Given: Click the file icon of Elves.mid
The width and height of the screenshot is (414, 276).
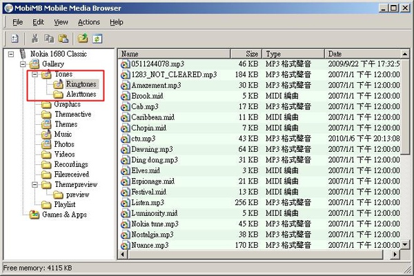Looking at the screenshot, I should 125,170.
